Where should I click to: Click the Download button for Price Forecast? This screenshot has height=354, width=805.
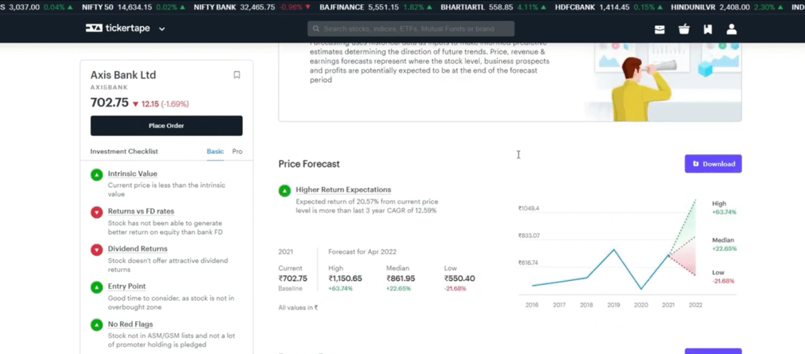coord(713,164)
